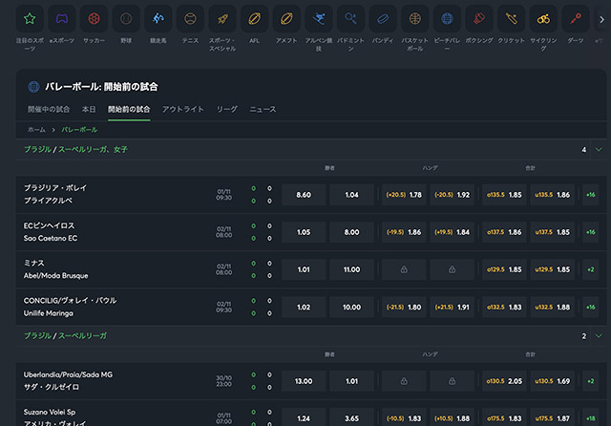Choose the テニス (tennis) icon
The height and width of the screenshot is (426, 611).
190,18
